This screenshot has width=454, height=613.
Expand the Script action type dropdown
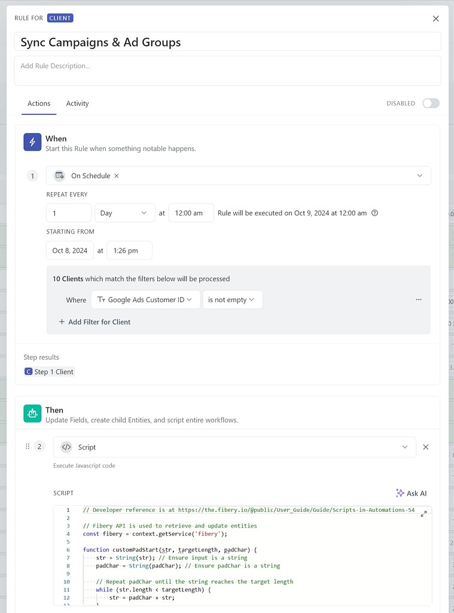[404, 447]
